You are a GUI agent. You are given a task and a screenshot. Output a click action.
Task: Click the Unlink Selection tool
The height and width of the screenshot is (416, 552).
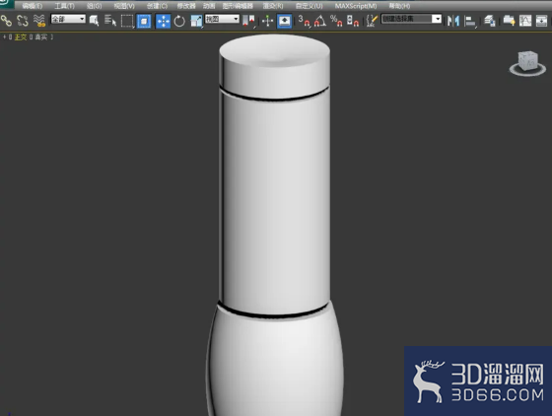coord(23,21)
